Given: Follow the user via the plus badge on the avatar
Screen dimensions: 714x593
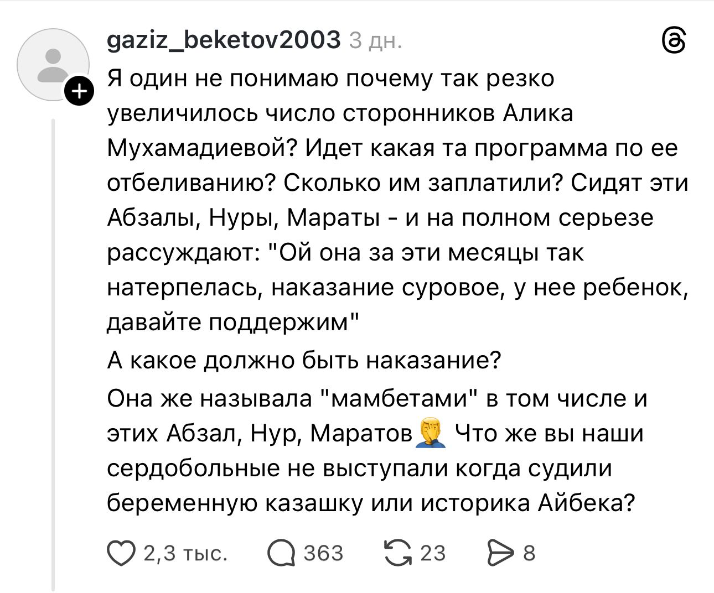Looking at the screenshot, I should 79,91.
